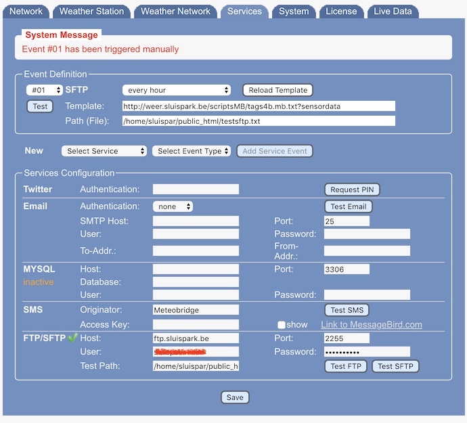Image resolution: width=467 pixels, height=423 pixels.
Task: Click the Save button
Action: pyautogui.click(x=235, y=397)
